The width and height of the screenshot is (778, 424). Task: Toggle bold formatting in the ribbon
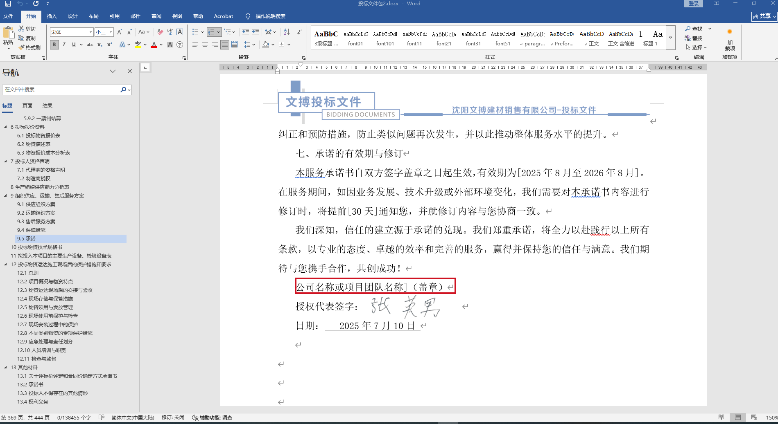(54, 45)
